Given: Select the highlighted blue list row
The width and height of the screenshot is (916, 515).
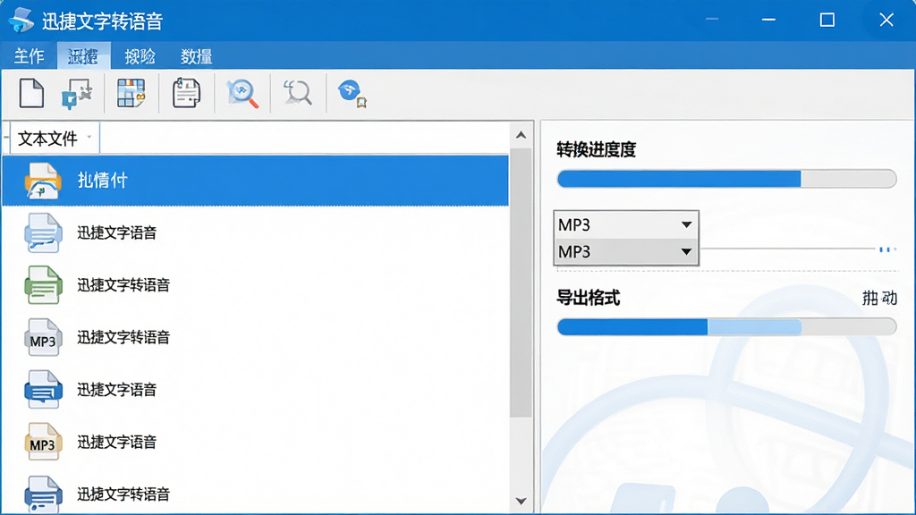Looking at the screenshot, I should tap(256, 181).
